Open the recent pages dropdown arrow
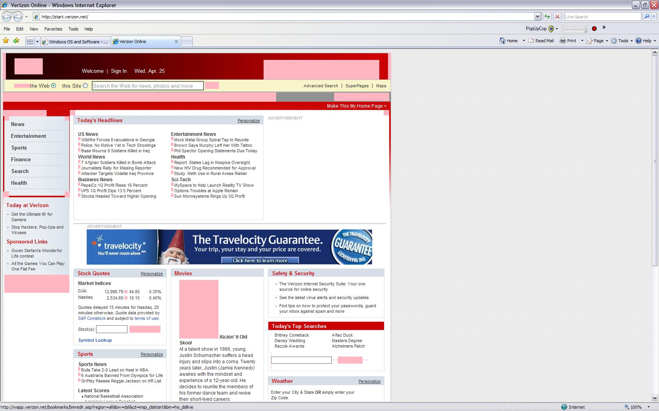Screen dimensions: 659x411 tap(26, 17)
